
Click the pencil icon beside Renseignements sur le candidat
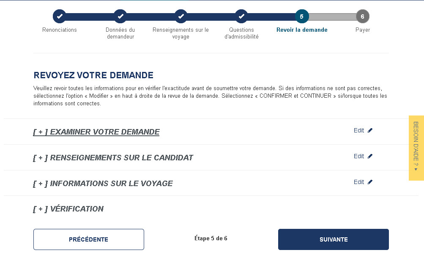(x=371, y=156)
